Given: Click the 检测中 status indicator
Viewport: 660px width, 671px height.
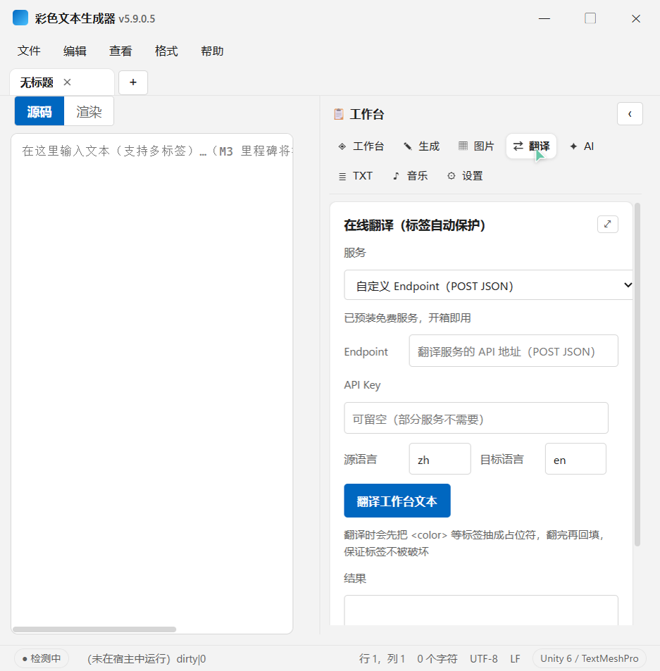Looking at the screenshot, I should tap(42, 658).
